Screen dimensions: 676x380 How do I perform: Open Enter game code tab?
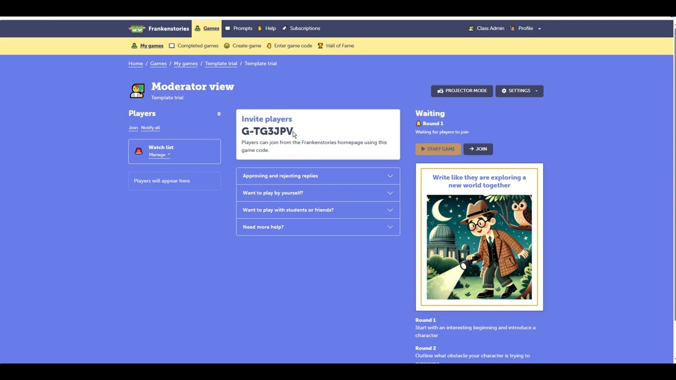tap(289, 46)
